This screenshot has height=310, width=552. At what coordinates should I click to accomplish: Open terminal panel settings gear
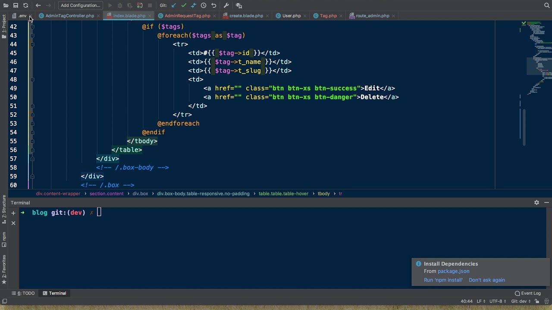[536, 202]
